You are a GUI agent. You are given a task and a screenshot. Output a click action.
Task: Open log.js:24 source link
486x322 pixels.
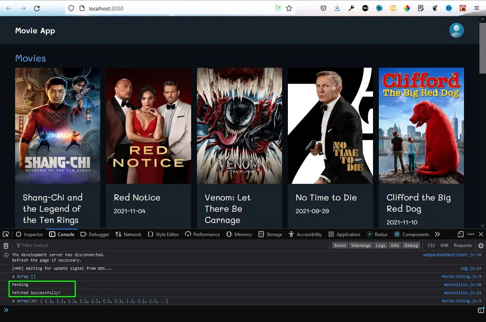pyautogui.click(x=471, y=269)
